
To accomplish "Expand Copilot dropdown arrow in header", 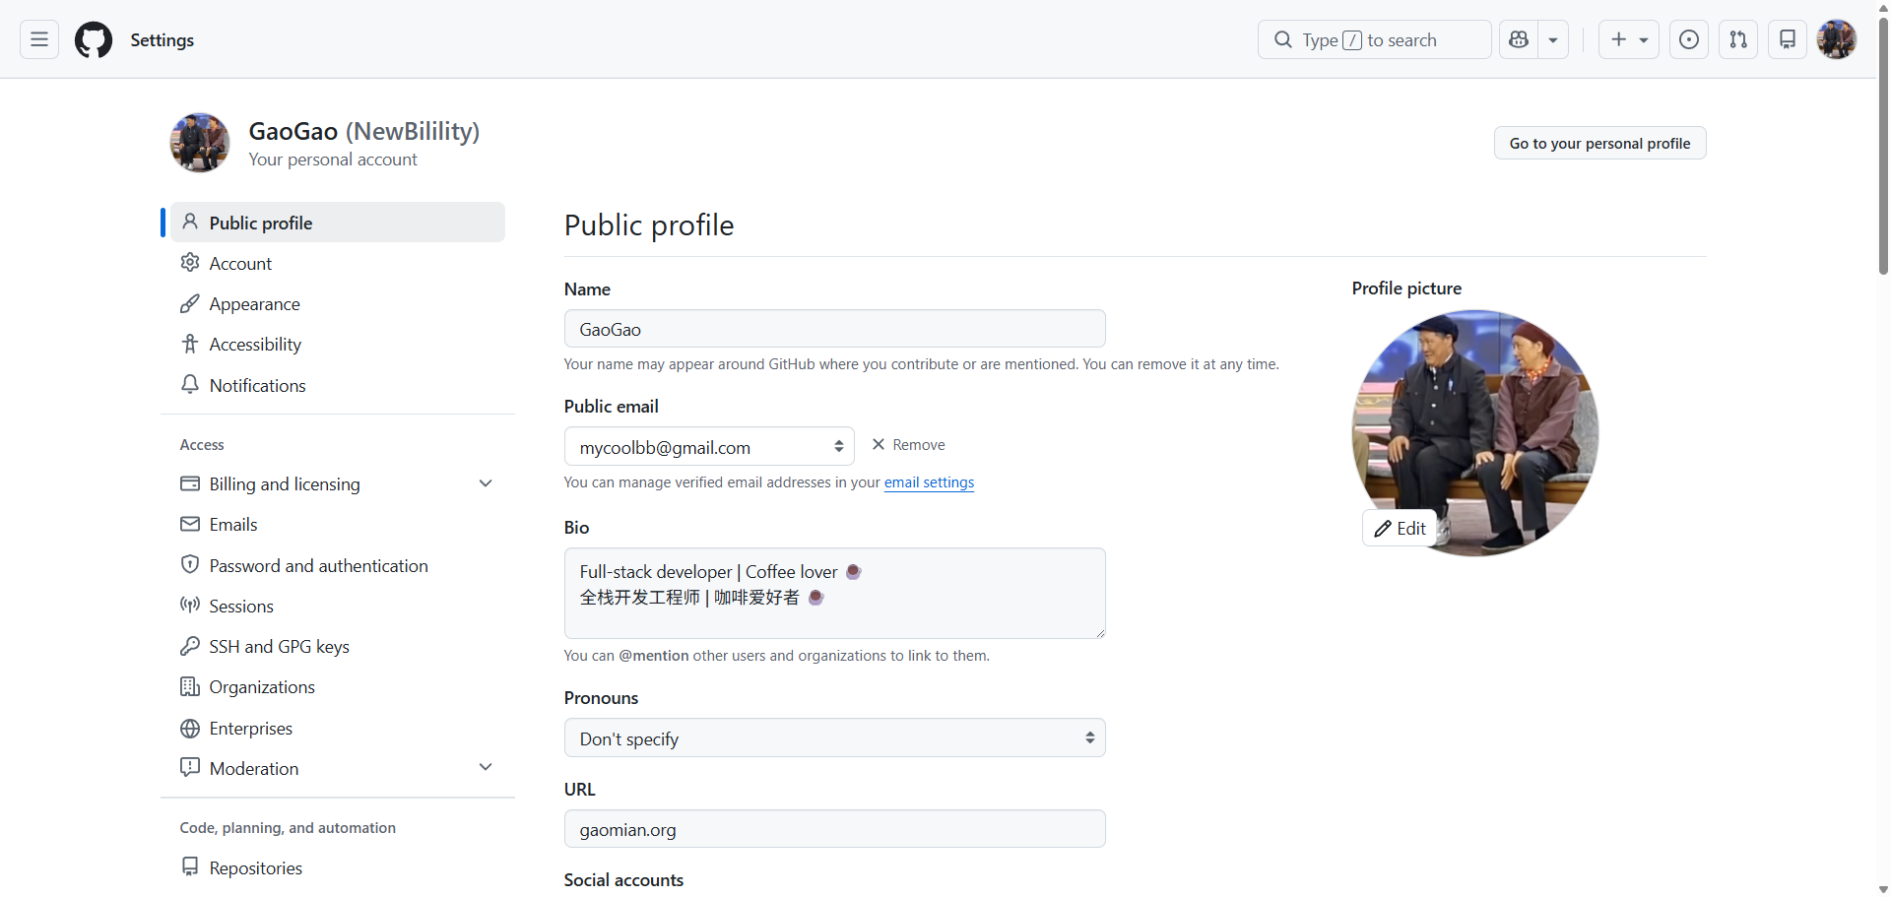I will coord(1553,39).
